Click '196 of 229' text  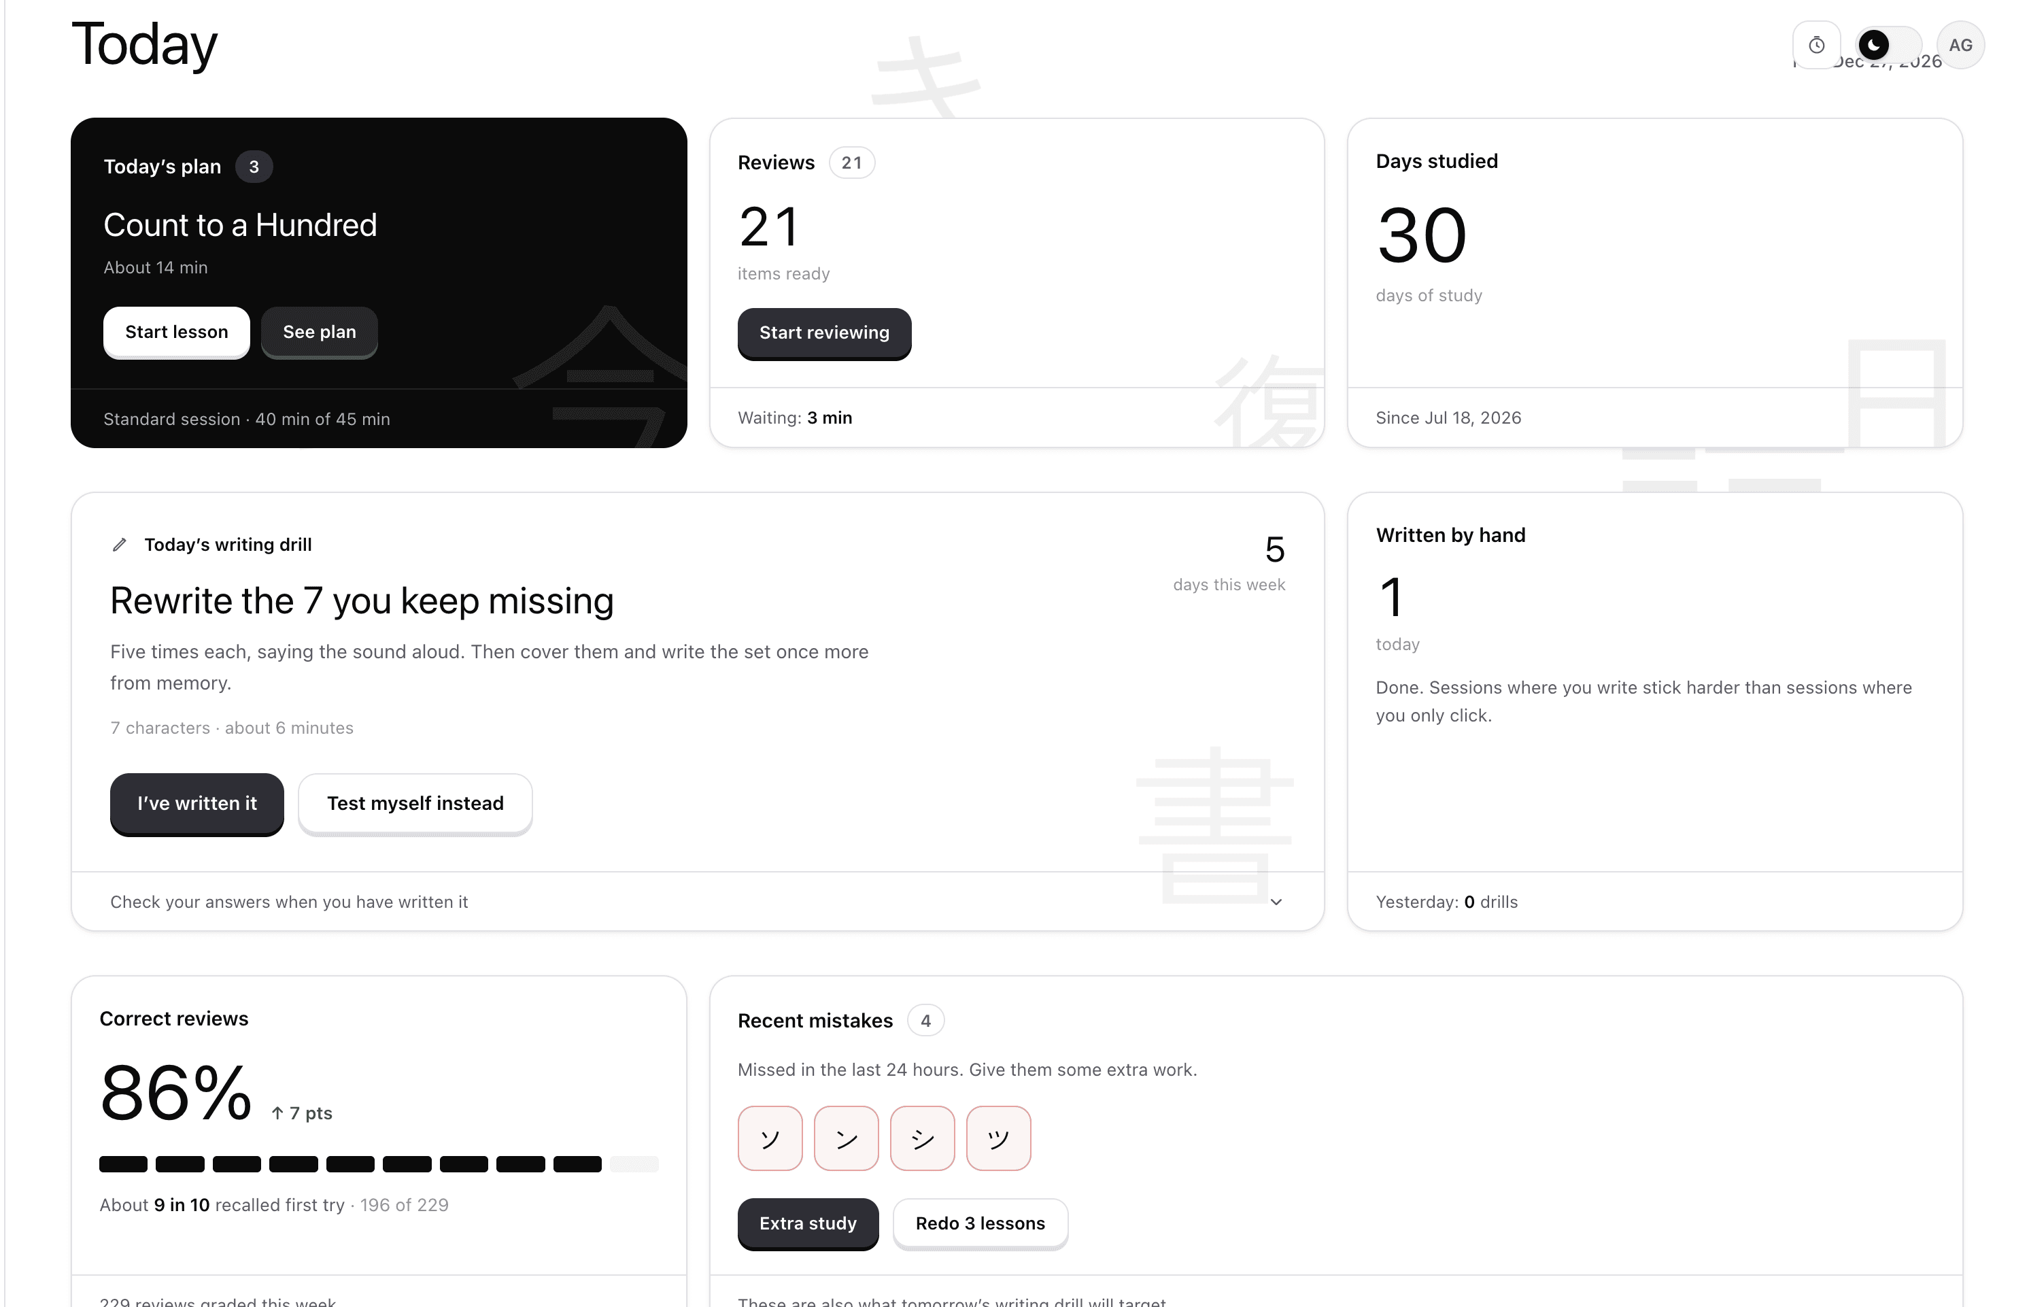point(404,1204)
